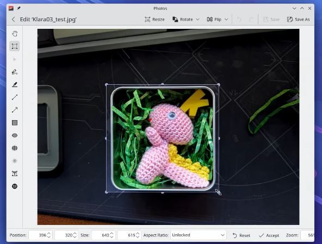The image size is (322, 244).
Task: Decrease the Size width value 640
Action: click(x=112, y=237)
